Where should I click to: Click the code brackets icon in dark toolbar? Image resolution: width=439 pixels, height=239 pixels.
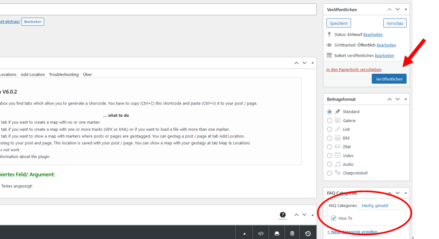pyautogui.click(x=261, y=233)
